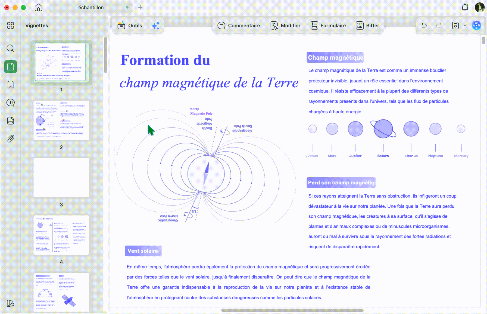Click the Mercury planet label
487x314 pixels.
pos(461,156)
